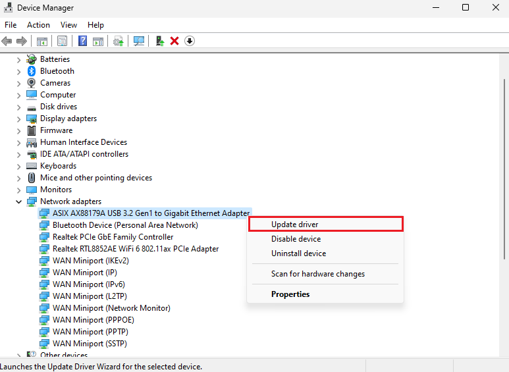Select Realtek PCIe GbE Family Controller

point(113,237)
